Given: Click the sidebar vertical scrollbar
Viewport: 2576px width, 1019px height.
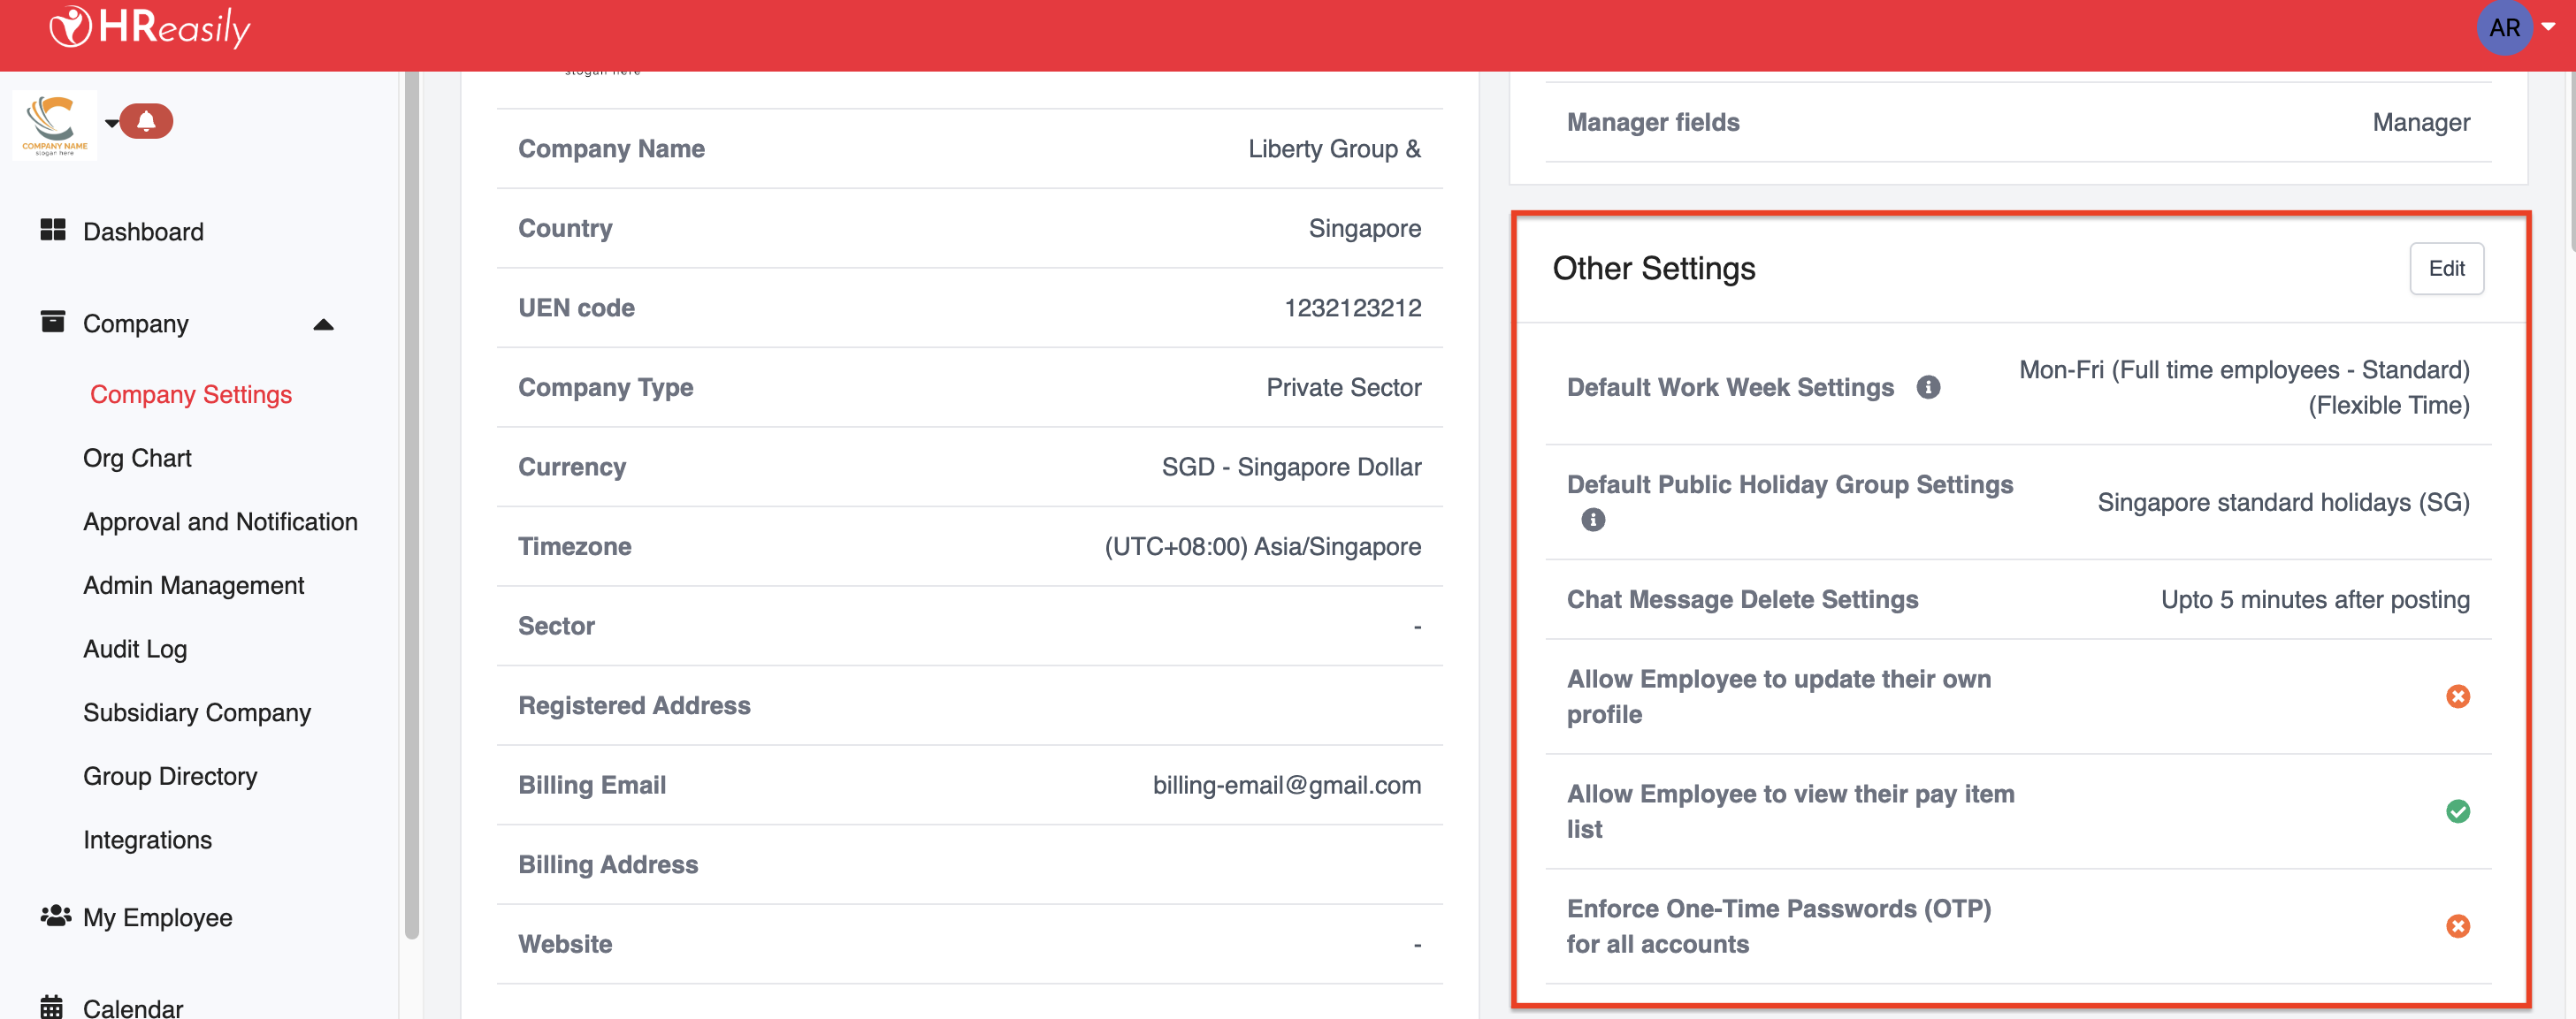Looking at the screenshot, I should pyautogui.click(x=411, y=499).
